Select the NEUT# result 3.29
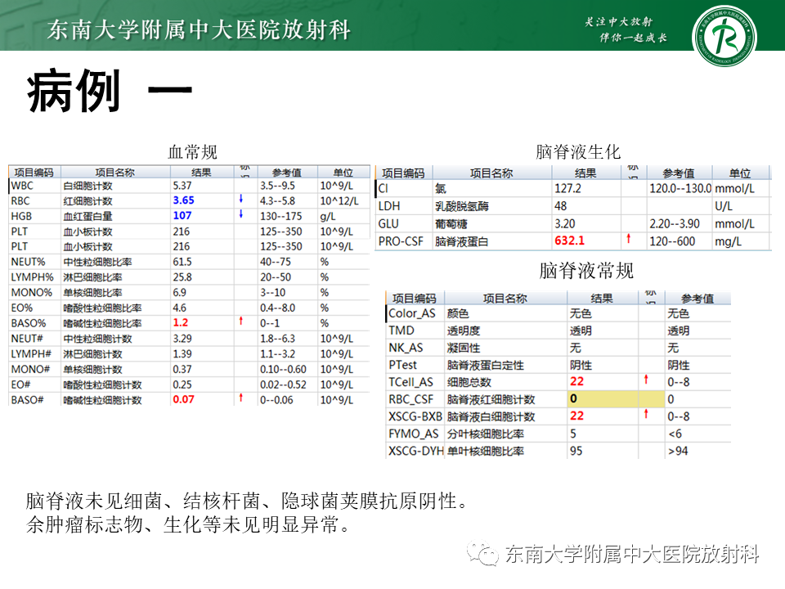785x589 pixels. coord(182,339)
